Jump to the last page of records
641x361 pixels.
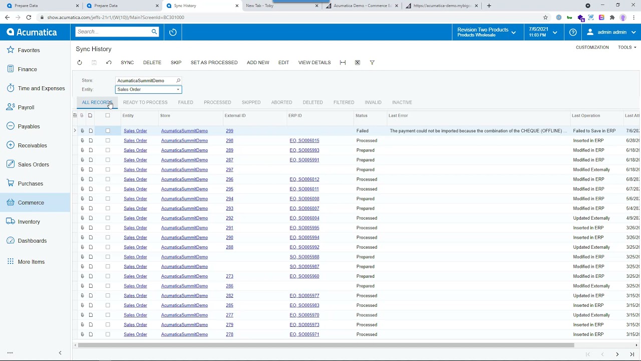[632, 354]
